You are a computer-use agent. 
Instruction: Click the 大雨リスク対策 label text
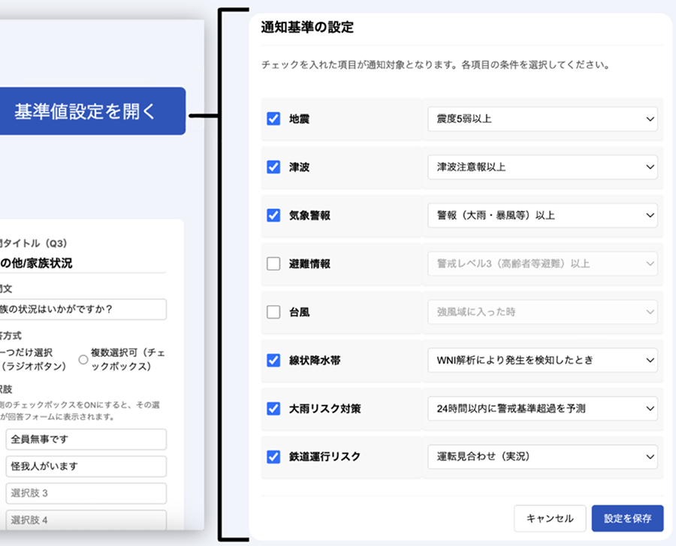pyautogui.click(x=324, y=409)
